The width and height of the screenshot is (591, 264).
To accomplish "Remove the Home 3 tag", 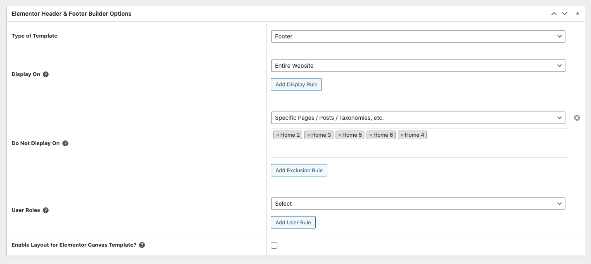I will pos(309,135).
